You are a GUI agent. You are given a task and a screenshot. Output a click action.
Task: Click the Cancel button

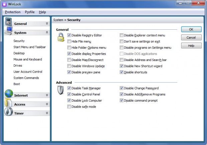coord(191,37)
